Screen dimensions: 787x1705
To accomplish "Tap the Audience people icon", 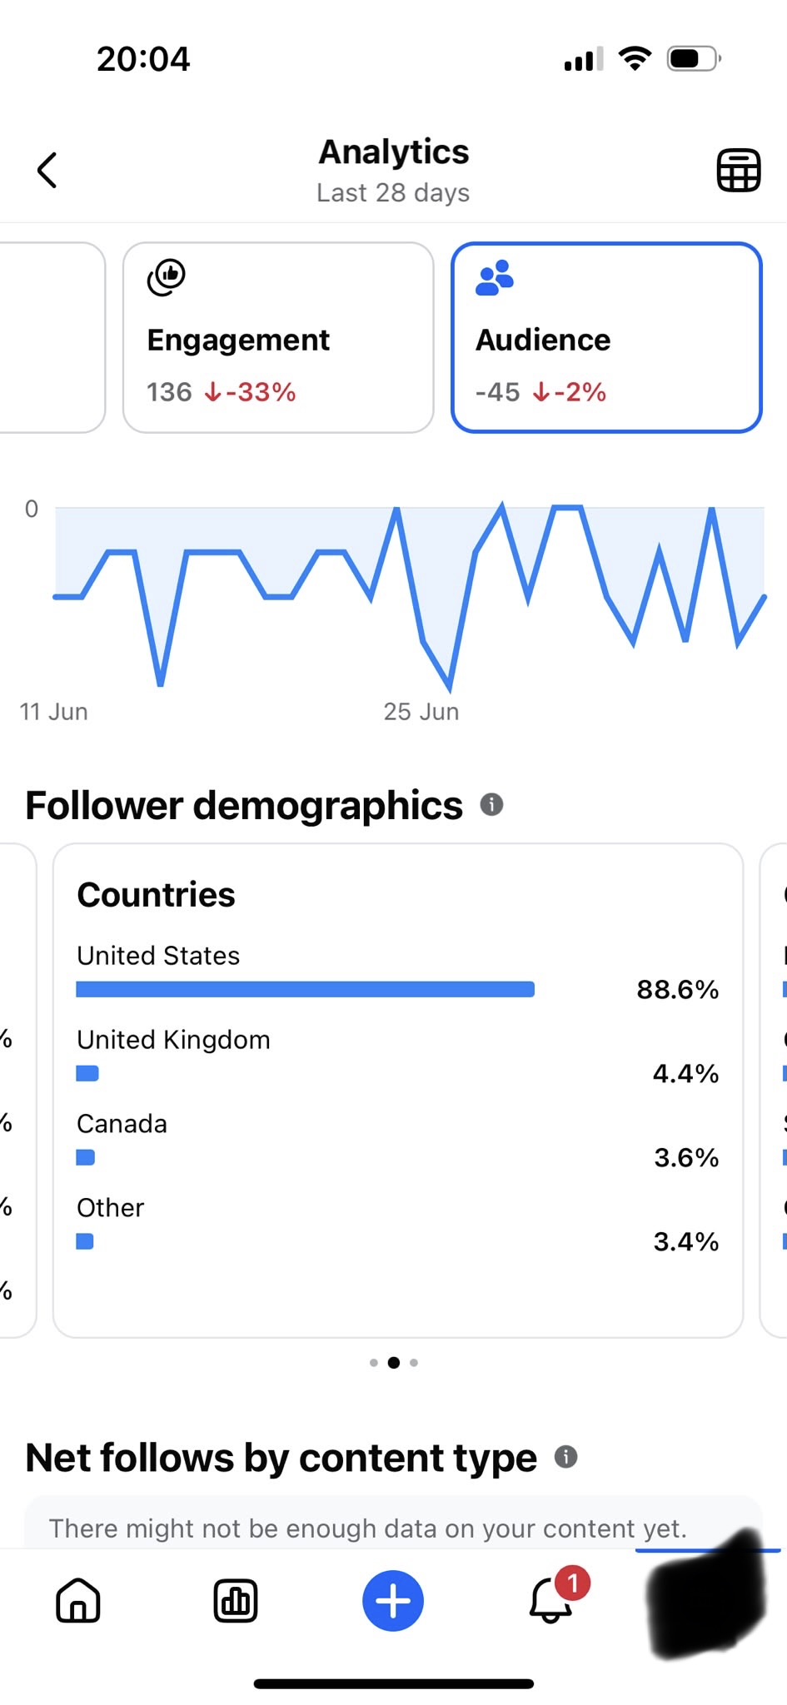I will pos(495,278).
